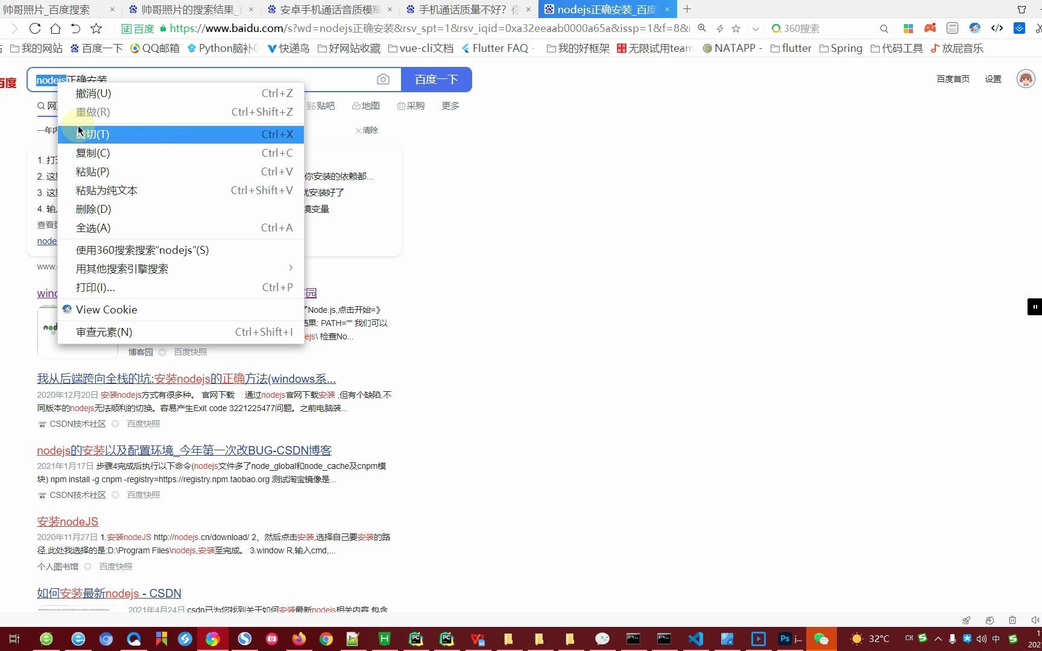Open 地图 search category
This screenshot has width=1042, height=651.
[365, 105]
